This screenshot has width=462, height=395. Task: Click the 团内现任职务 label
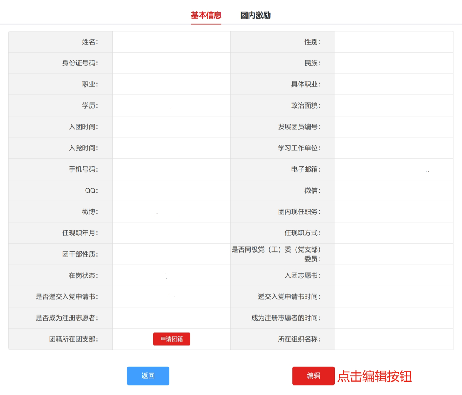click(x=299, y=212)
